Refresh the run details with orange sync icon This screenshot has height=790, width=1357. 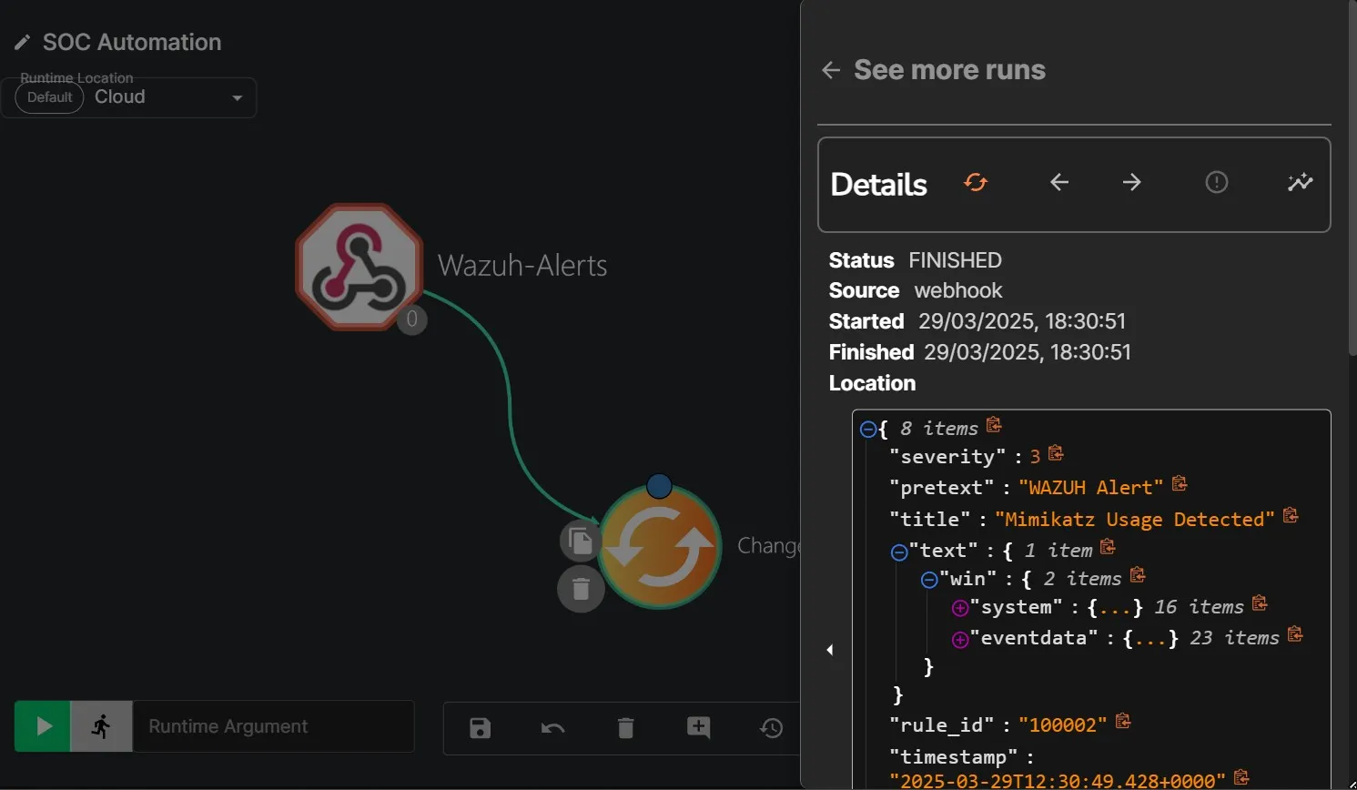[x=976, y=183]
